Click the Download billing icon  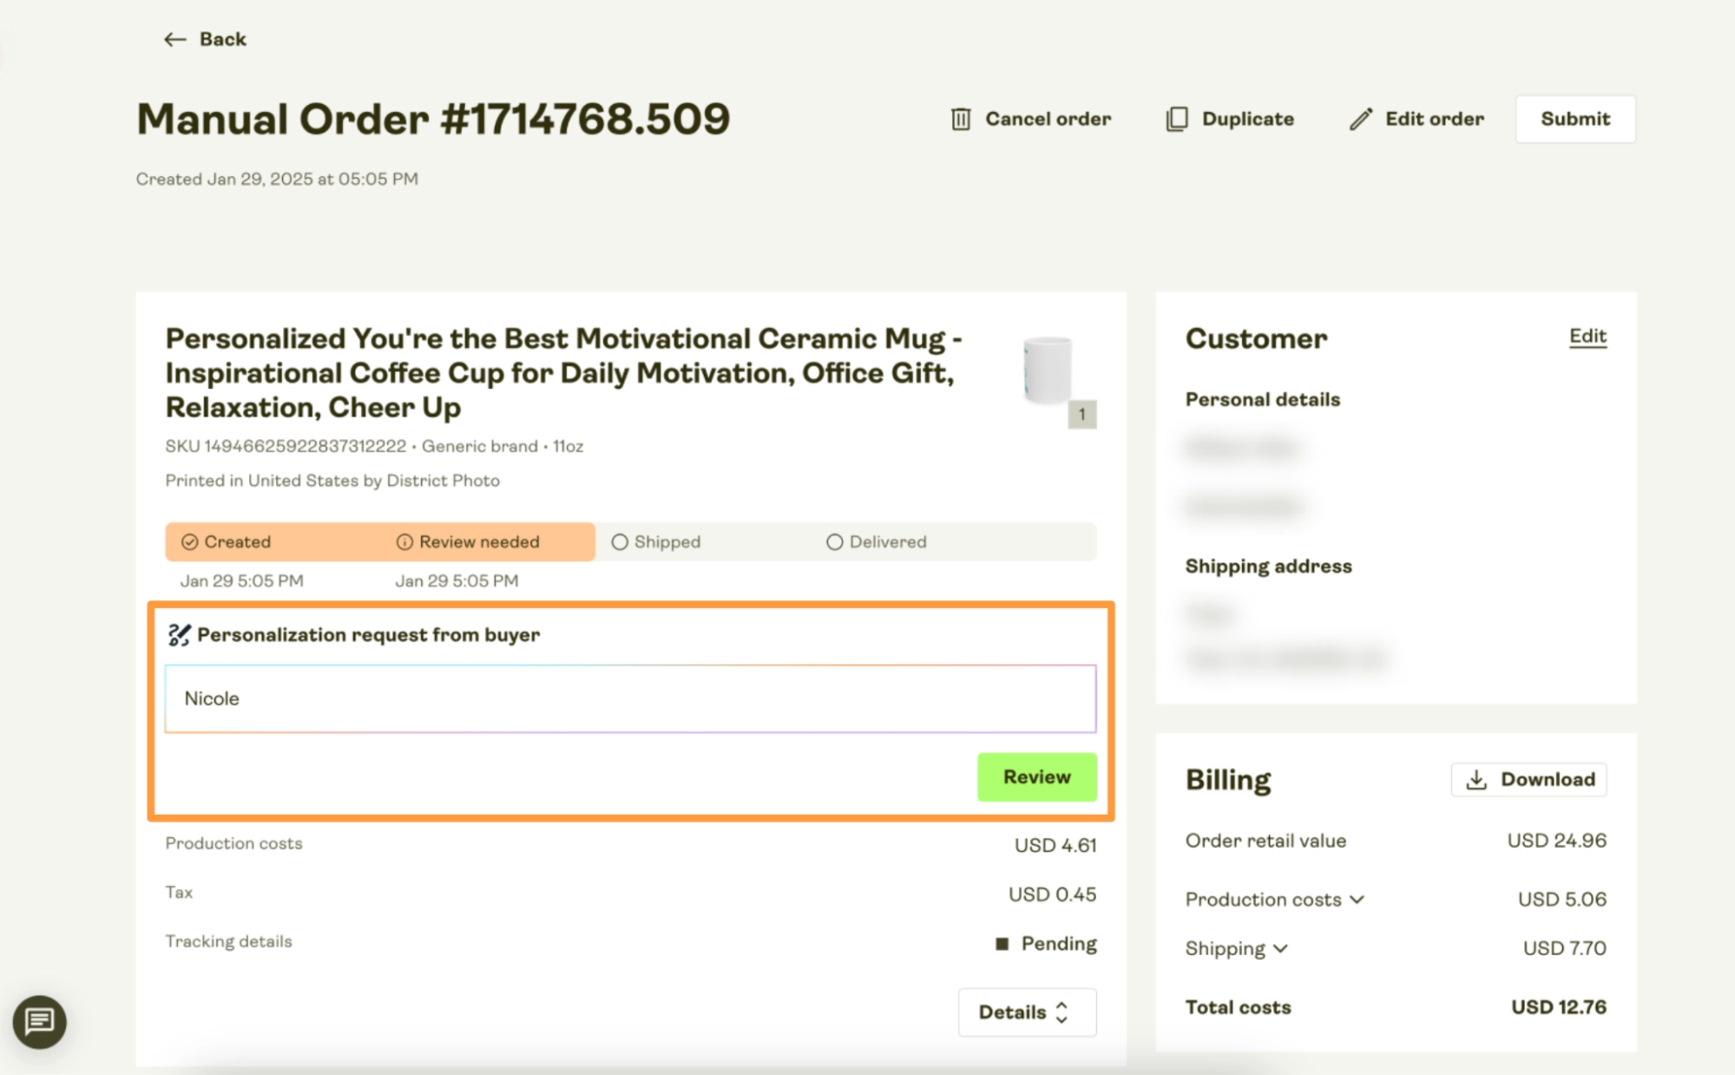pos(1476,779)
